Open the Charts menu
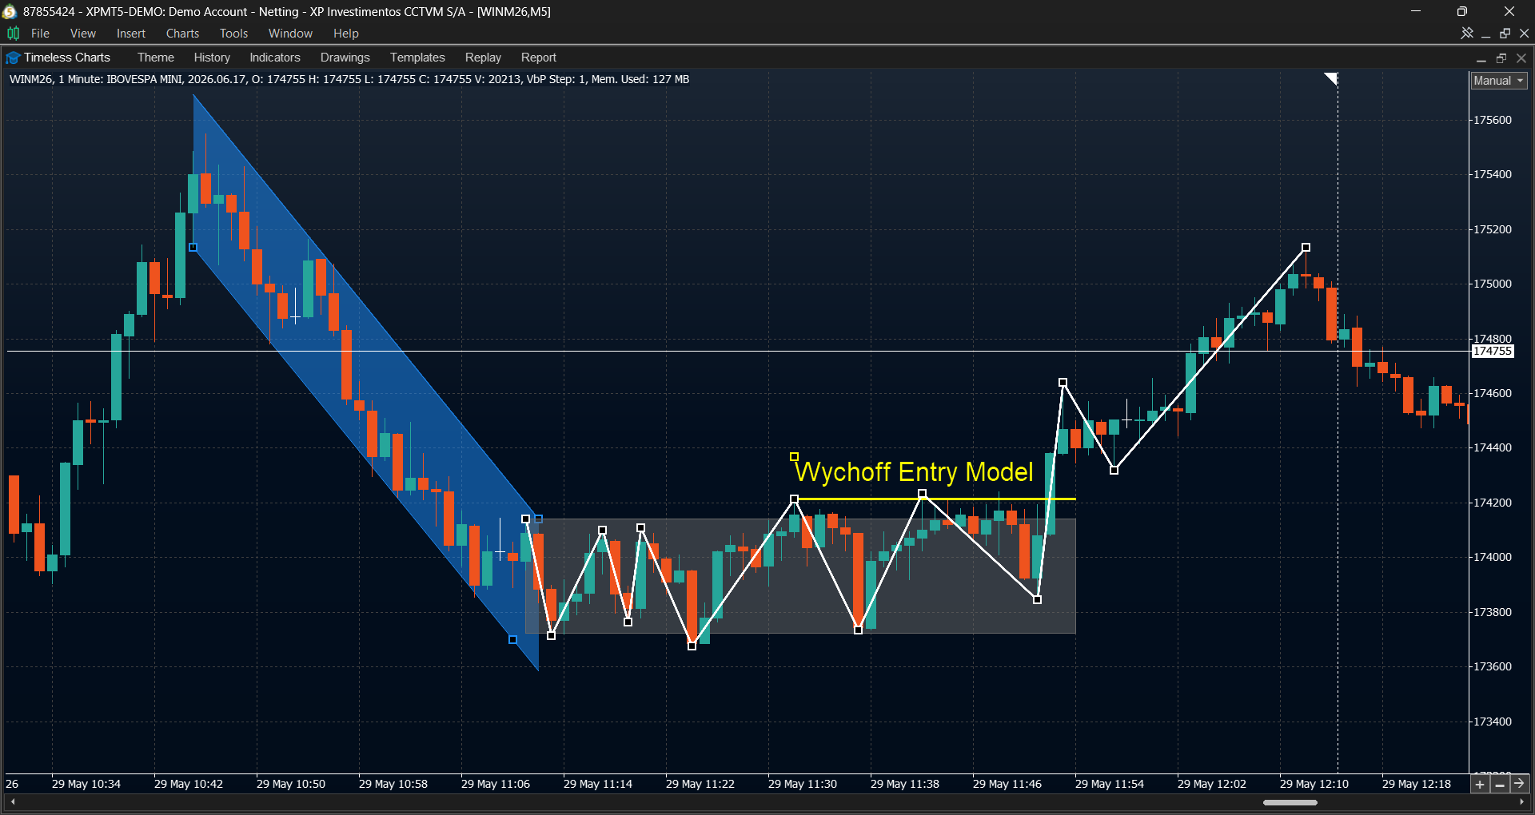Screen dimensions: 1535x815 pos(182,33)
